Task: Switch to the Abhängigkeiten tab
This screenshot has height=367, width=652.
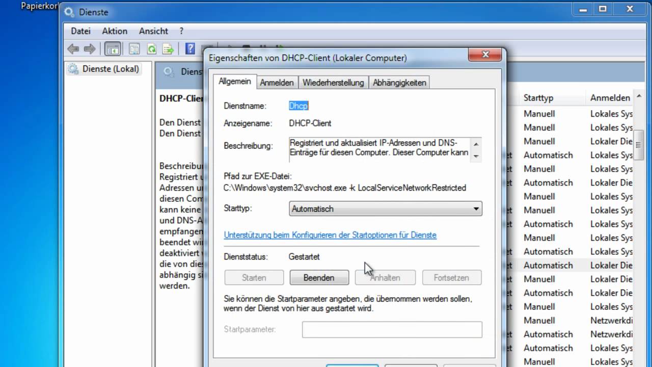Action: pyautogui.click(x=399, y=83)
